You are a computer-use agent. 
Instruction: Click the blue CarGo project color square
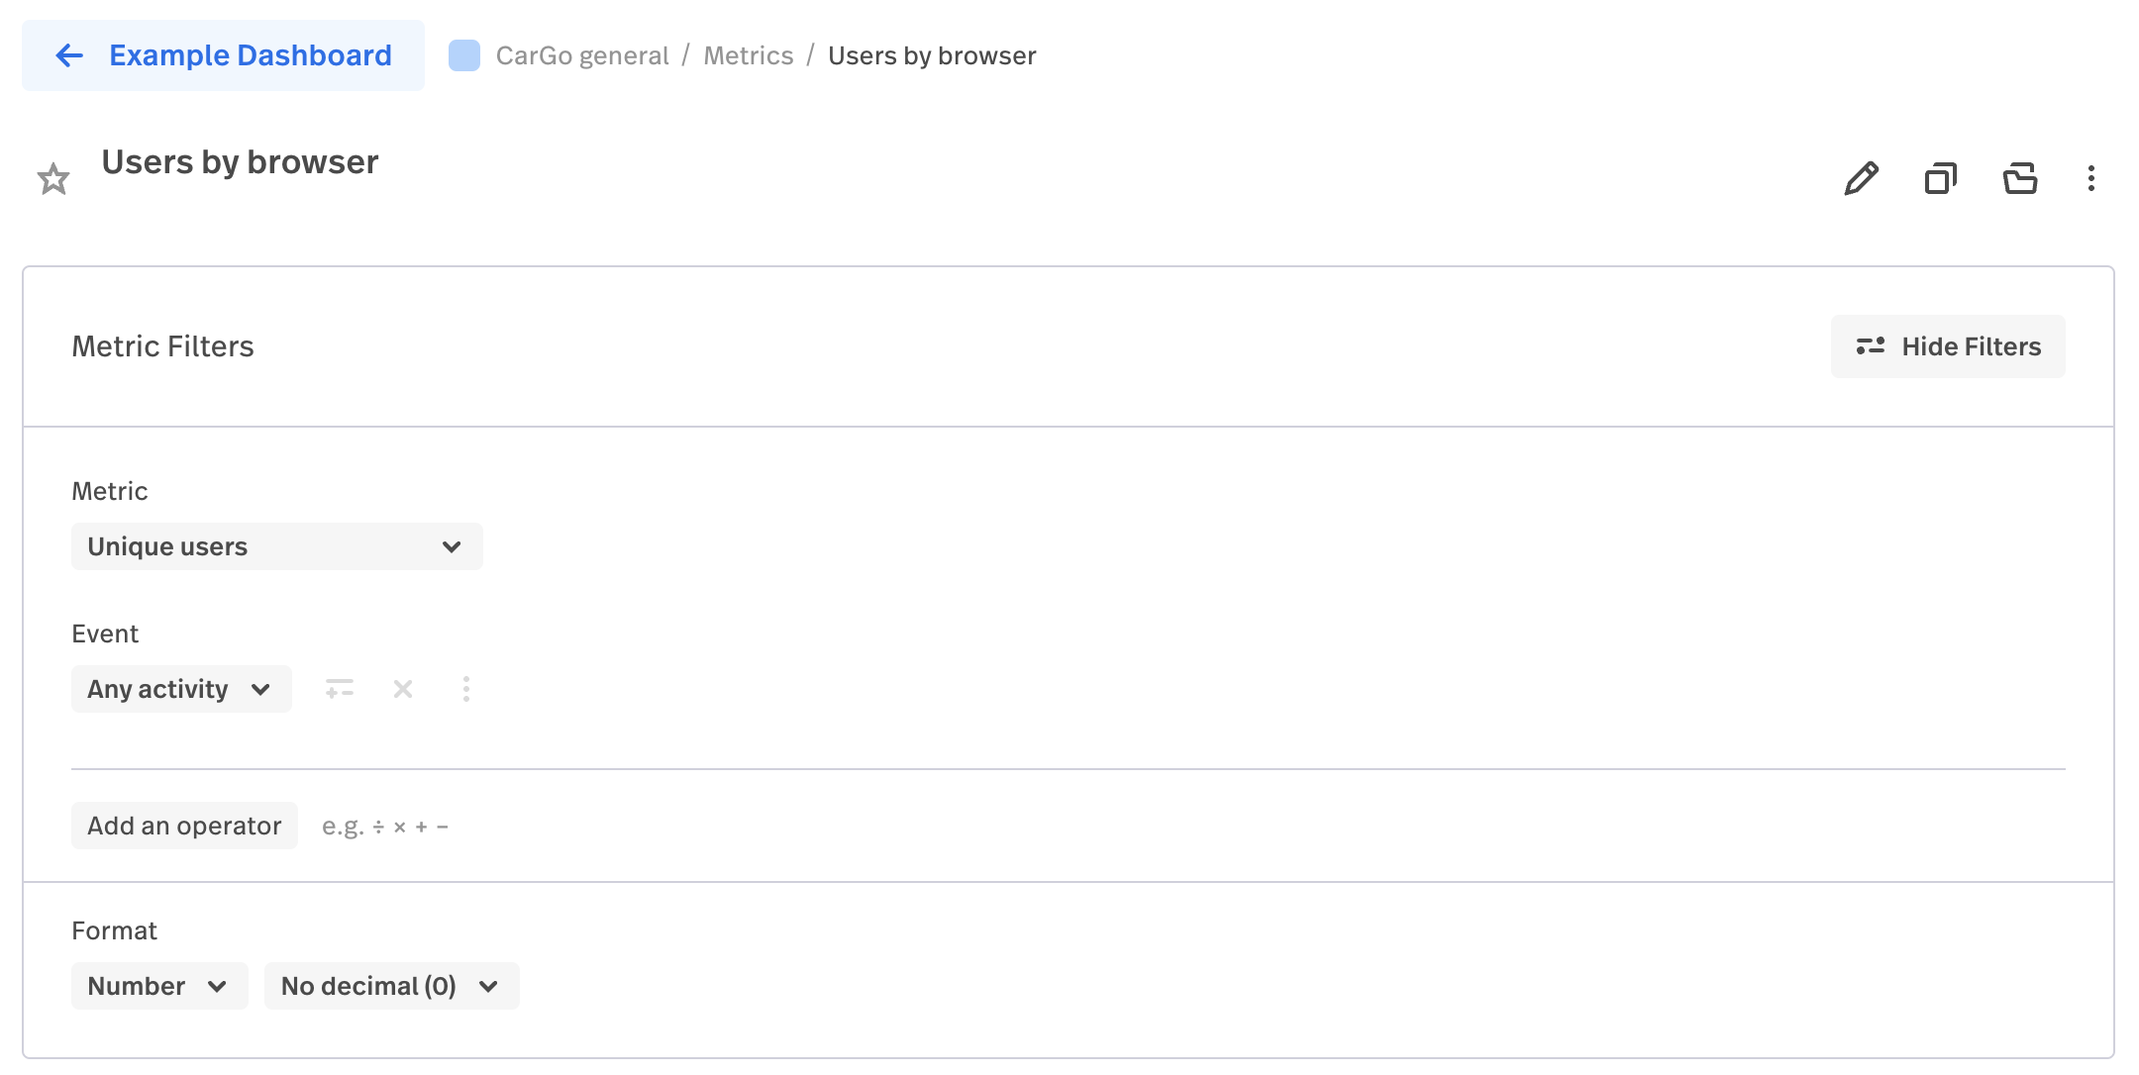tap(464, 55)
